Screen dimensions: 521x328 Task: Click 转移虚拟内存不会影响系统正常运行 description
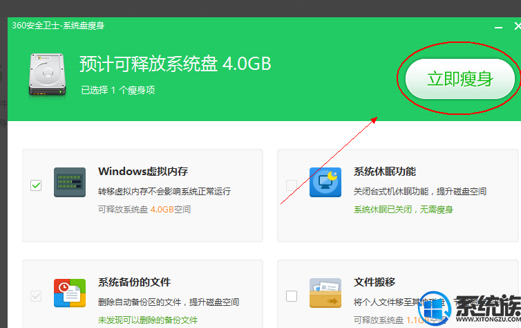[164, 192]
